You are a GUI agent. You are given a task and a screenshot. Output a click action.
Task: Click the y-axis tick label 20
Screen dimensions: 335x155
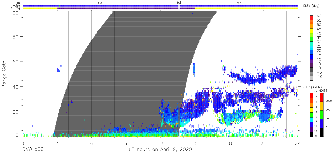coord(16,112)
